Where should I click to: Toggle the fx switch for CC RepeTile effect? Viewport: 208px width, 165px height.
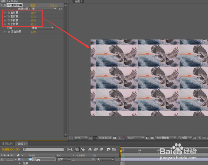tap(5, 5)
